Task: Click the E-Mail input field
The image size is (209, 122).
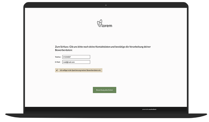Action: [x=76, y=62]
